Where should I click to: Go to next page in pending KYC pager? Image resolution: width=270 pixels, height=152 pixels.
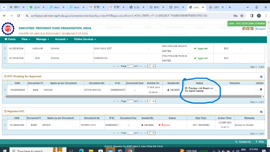(141, 101)
